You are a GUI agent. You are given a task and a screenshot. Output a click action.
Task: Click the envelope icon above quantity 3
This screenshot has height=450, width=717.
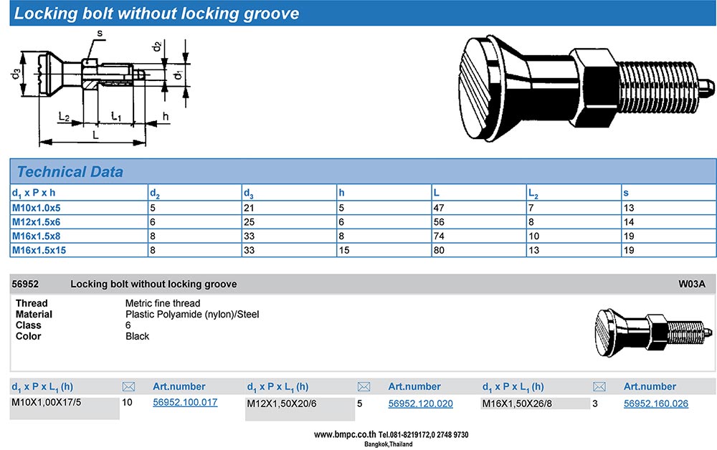point(599,387)
